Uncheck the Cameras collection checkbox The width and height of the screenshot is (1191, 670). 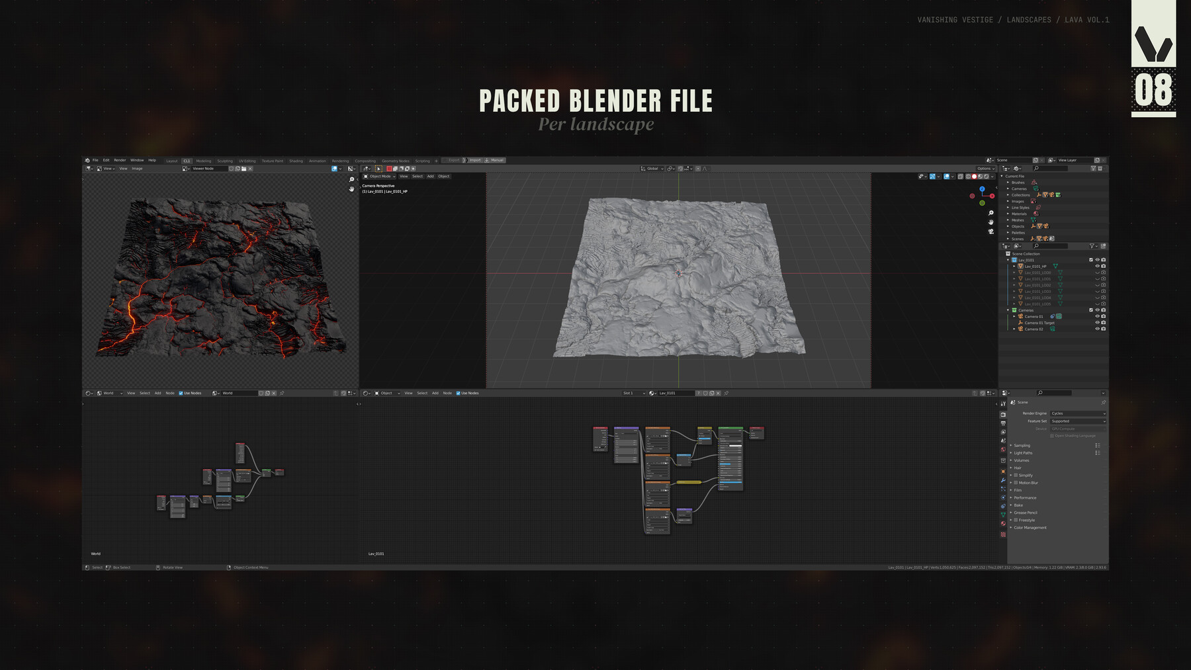tap(1091, 310)
